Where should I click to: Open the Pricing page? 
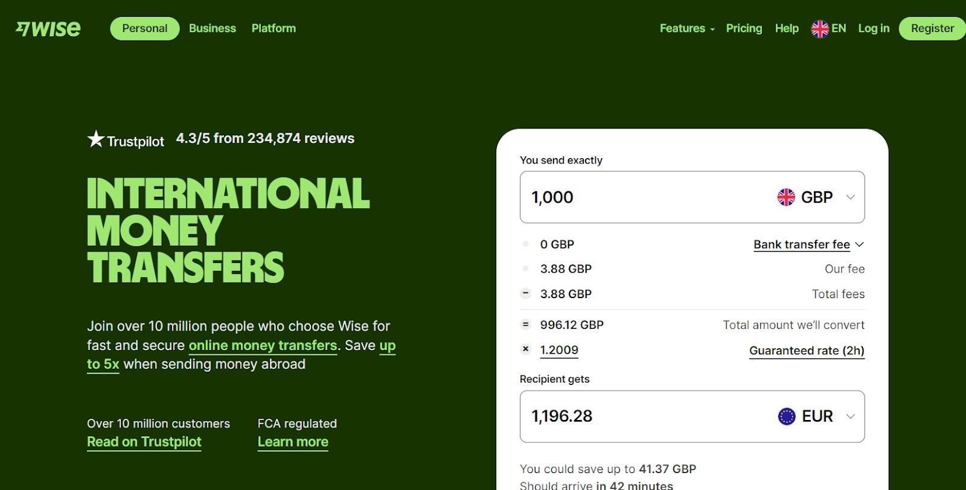(x=744, y=28)
